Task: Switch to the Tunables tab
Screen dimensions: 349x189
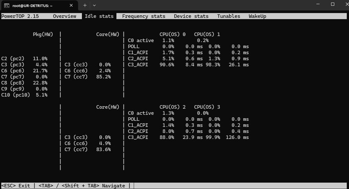Action: pos(229,16)
